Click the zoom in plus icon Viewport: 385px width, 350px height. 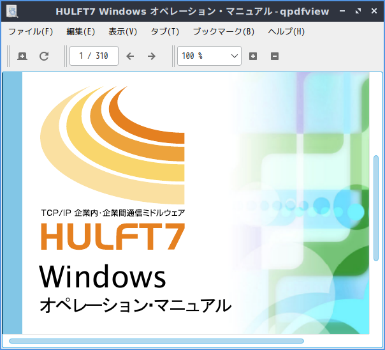[x=253, y=56]
